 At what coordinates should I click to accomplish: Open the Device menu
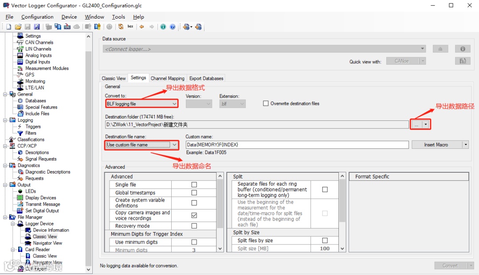[69, 17]
